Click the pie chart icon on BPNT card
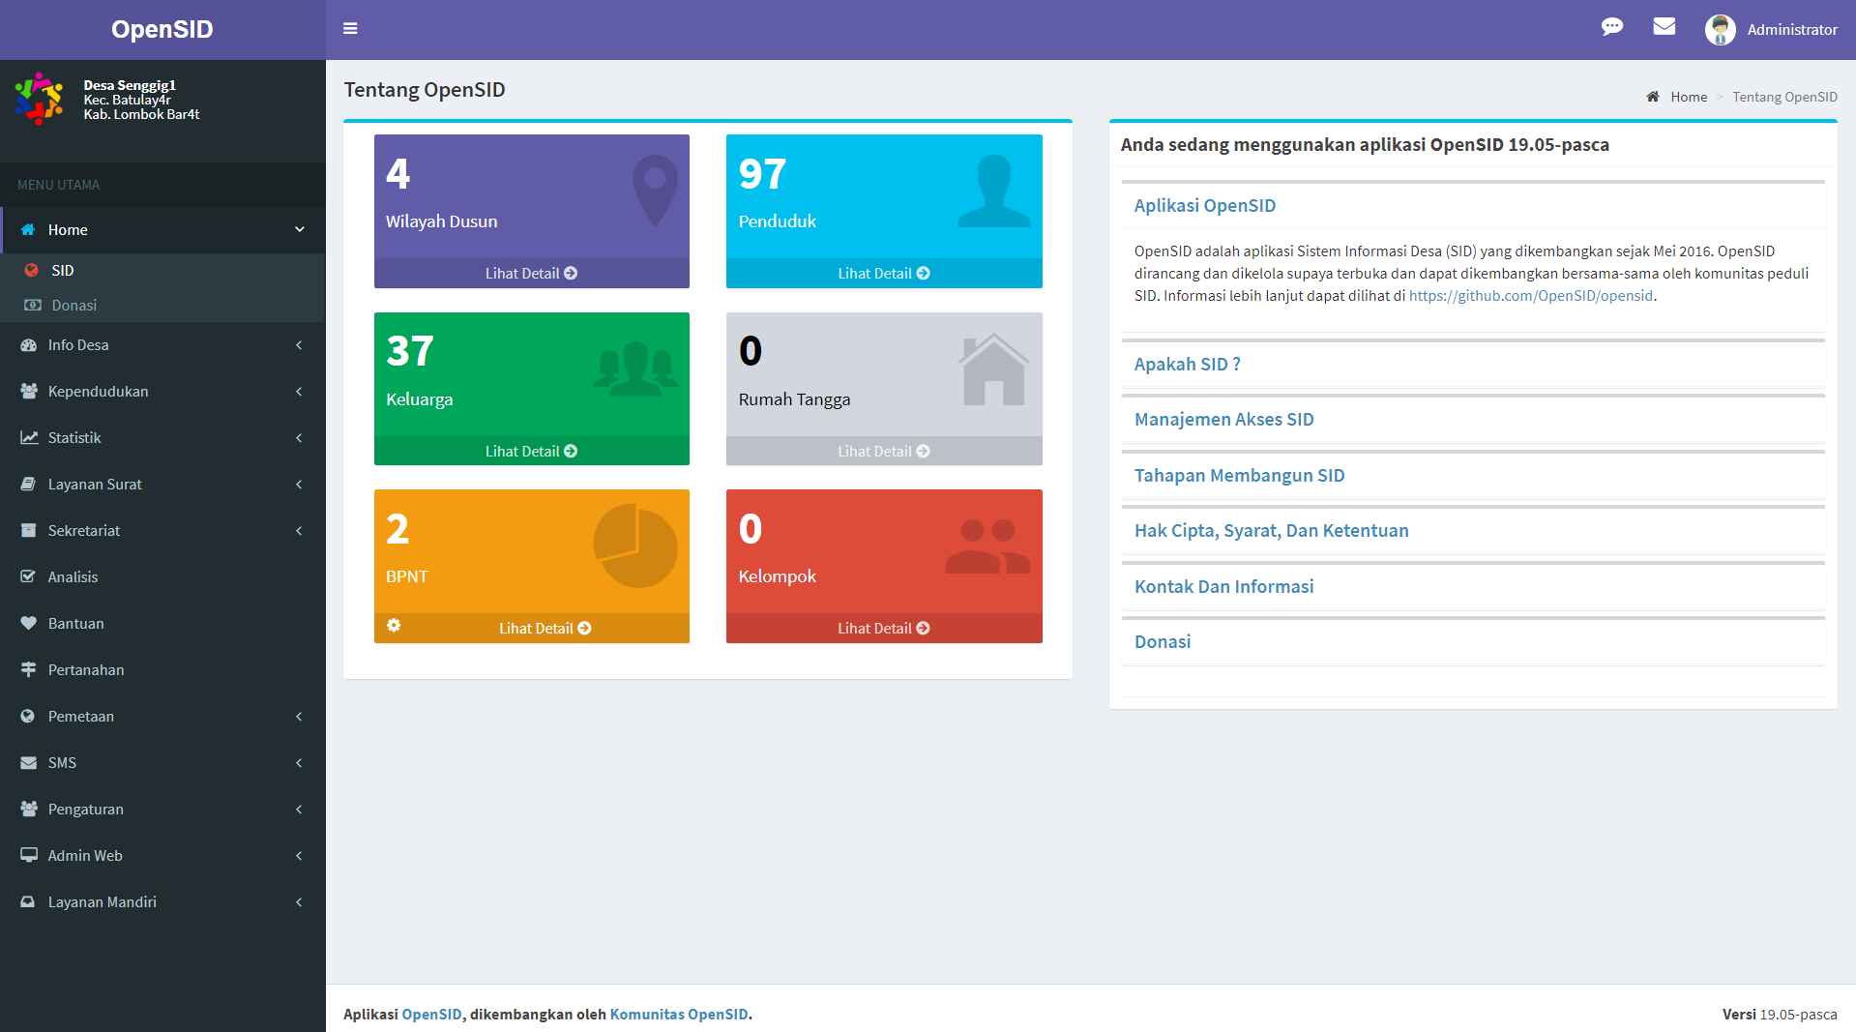Image resolution: width=1856 pixels, height=1032 pixels. point(634,546)
